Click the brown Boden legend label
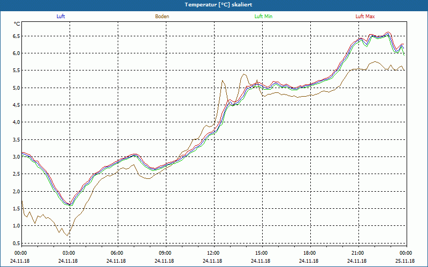The image size is (428, 267). pyautogui.click(x=162, y=17)
